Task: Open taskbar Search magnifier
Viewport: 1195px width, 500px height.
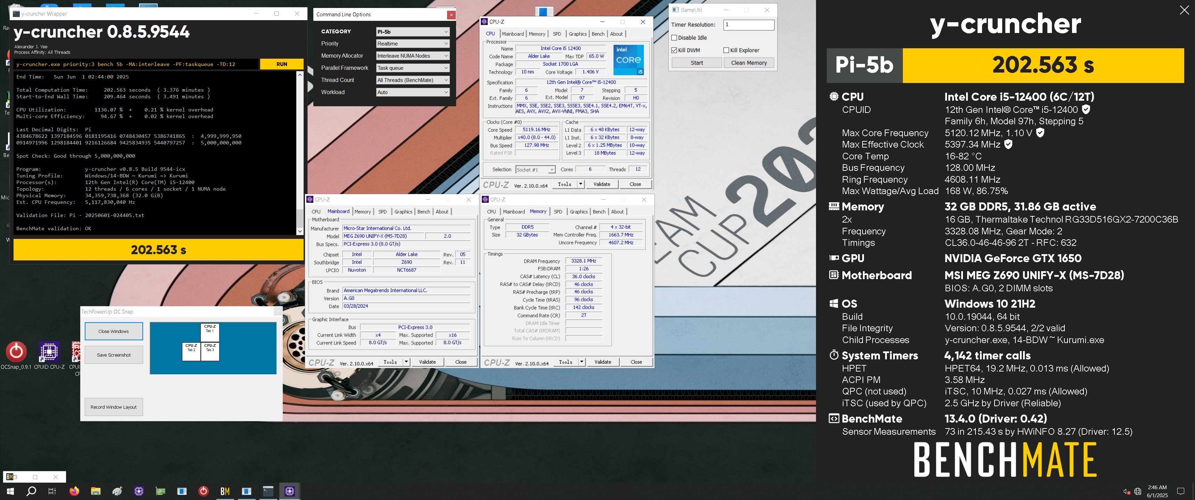Action: tap(31, 491)
